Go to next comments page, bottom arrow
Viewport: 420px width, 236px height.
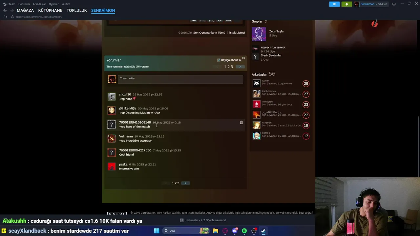[185, 183]
